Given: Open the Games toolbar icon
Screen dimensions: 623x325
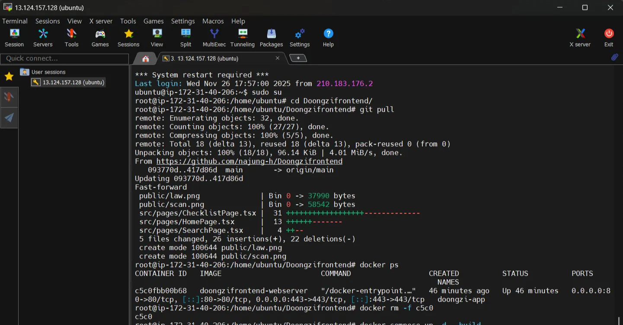Looking at the screenshot, I should click(x=100, y=38).
